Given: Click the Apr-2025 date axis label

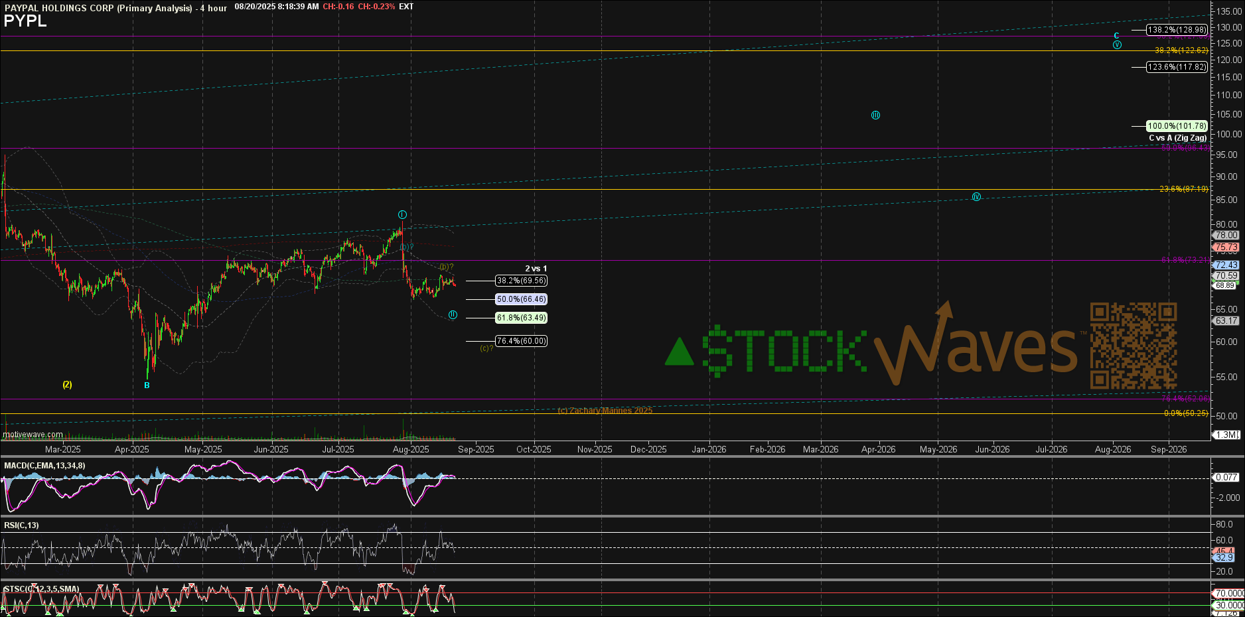Looking at the screenshot, I should coord(131,450).
